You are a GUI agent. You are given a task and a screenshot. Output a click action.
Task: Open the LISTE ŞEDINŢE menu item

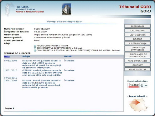click(137, 35)
